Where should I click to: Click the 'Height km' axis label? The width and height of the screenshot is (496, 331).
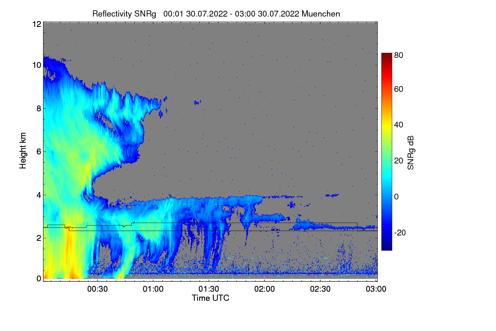(23, 151)
